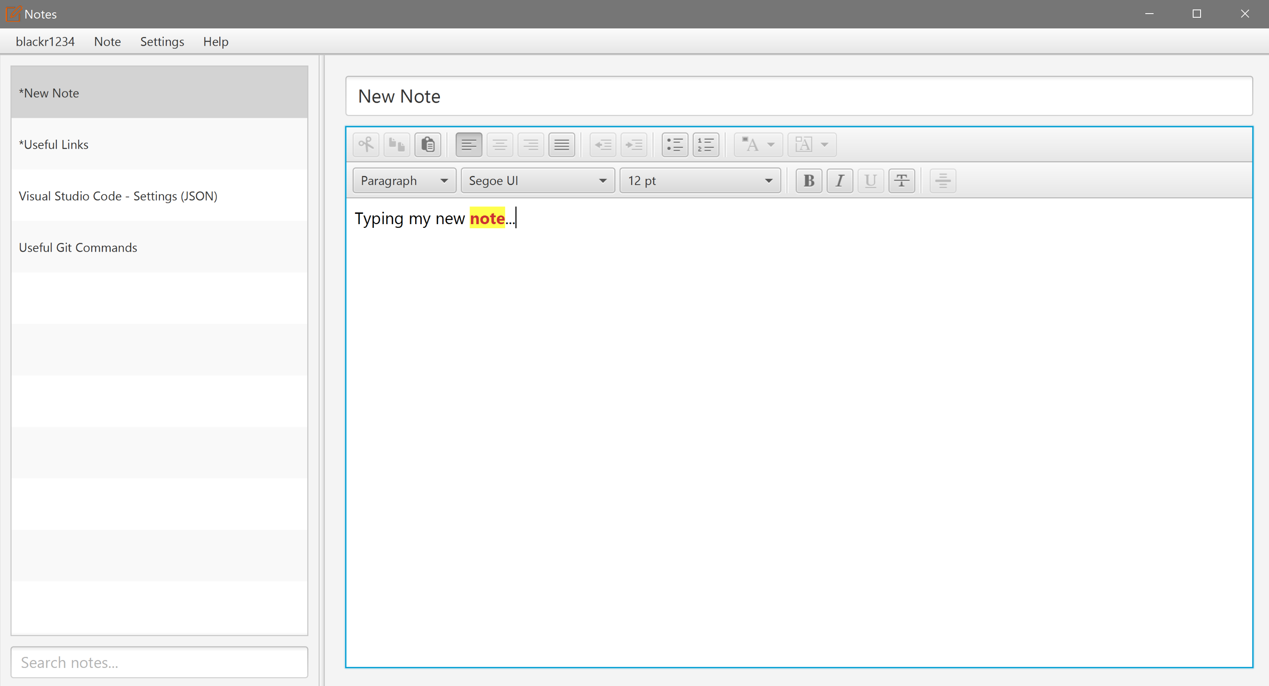Click the Search notes input field
1269x686 pixels.
160,663
